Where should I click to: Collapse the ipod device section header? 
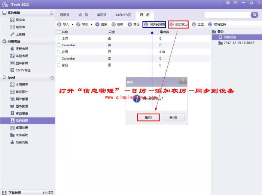coord(28,77)
